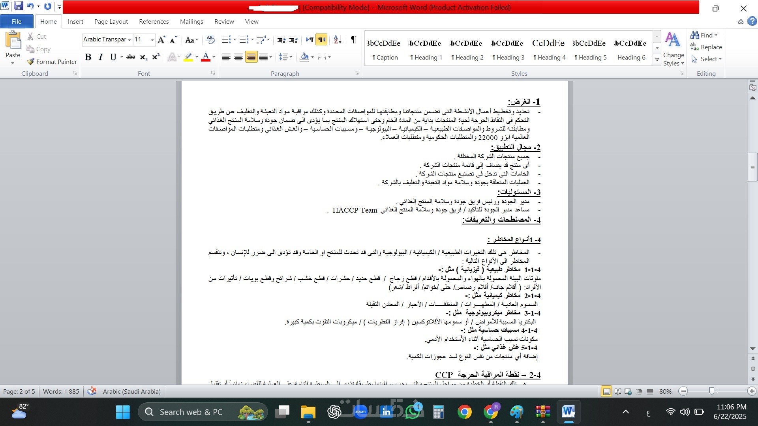758x426 pixels.
Task: Click the Increase Indent icon
Action: pyautogui.click(x=293, y=39)
